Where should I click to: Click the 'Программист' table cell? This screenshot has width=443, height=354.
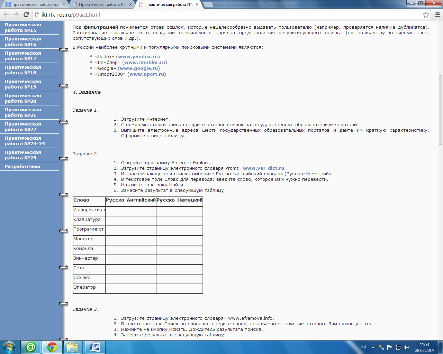(89, 230)
